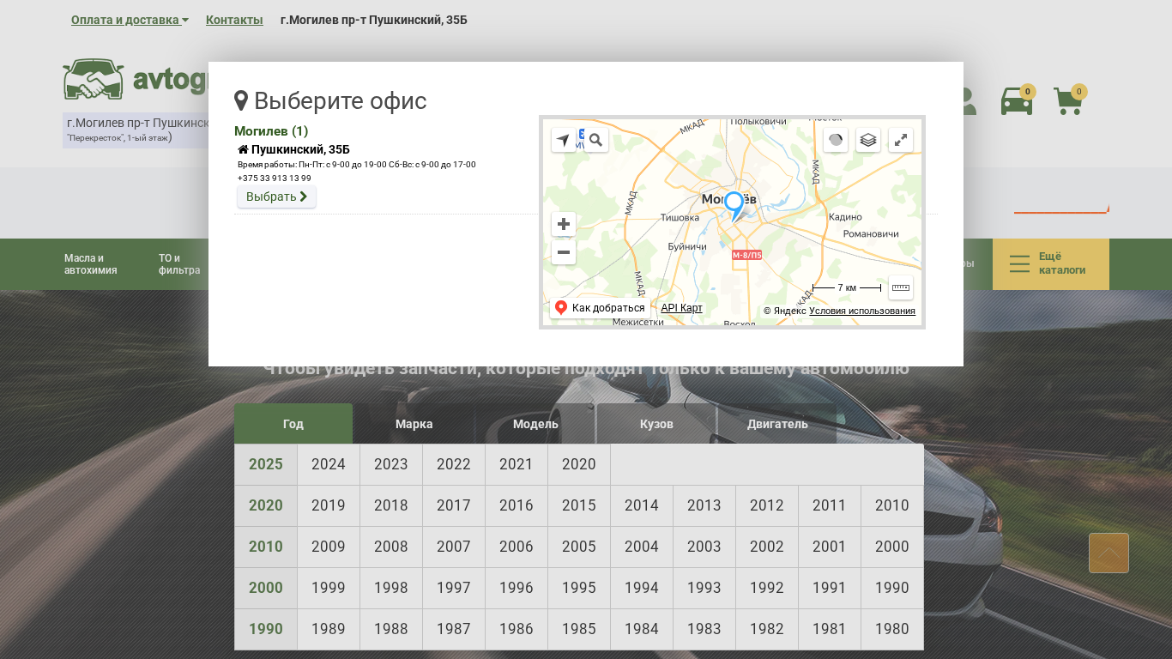The image size is (1172, 659).
Task: Click the blue office placemark on the map
Action: click(734, 205)
